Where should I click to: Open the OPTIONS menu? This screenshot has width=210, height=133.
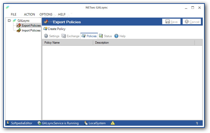point(46,14)
